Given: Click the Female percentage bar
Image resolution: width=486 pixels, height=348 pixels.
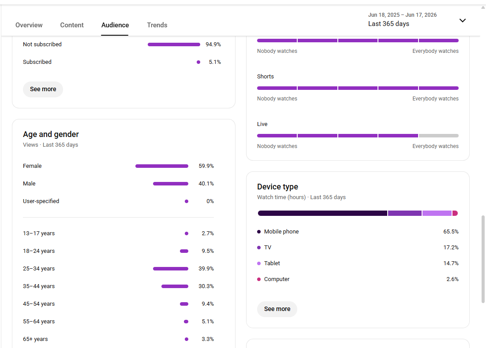Looking at the screenshot, I should (x=162, y=166).
